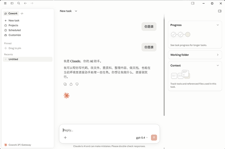Click the first 你是谁 message bubble
The width and height of the screenshot is (225, 149).
tap(149, 27)
